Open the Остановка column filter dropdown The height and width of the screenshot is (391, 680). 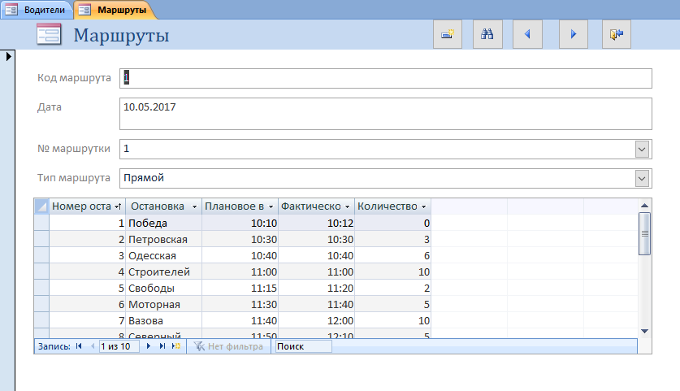click(x=194, y=206)
